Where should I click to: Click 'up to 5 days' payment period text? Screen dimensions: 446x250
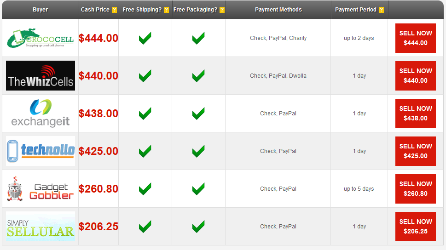click(359, 188)
